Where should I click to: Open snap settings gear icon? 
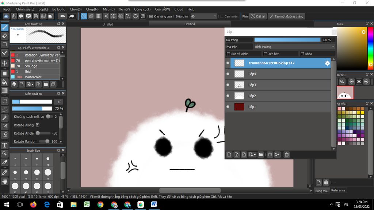pyautogui.click(x=143, y=16)
